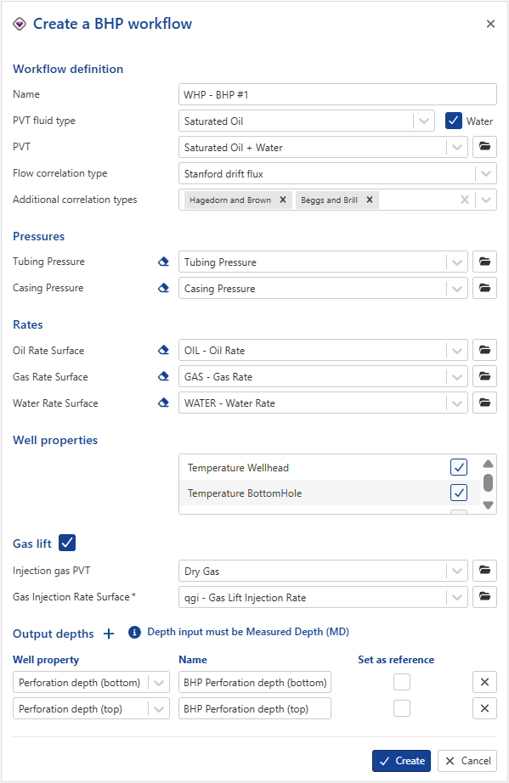The width and height of the screenshot is (509, 783).
Task: Edit BHP Perforation depth (bottom) name field
Action: coord(255,682)
